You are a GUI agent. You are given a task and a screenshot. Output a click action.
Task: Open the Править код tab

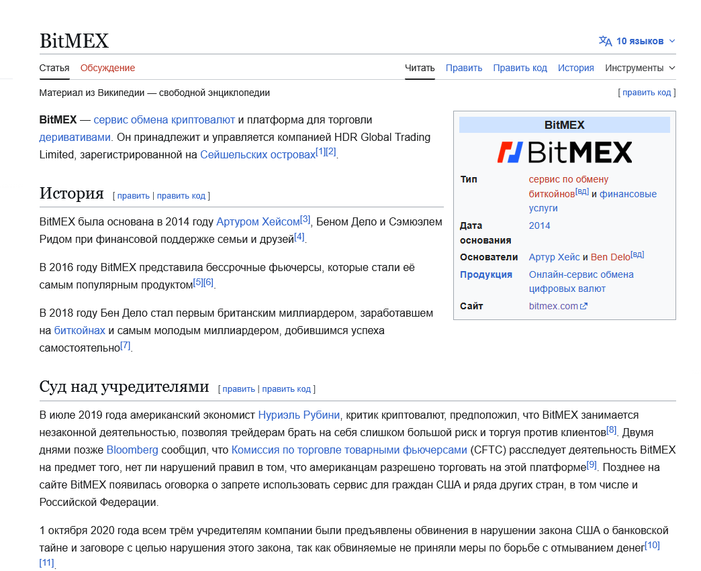point(520,68)
